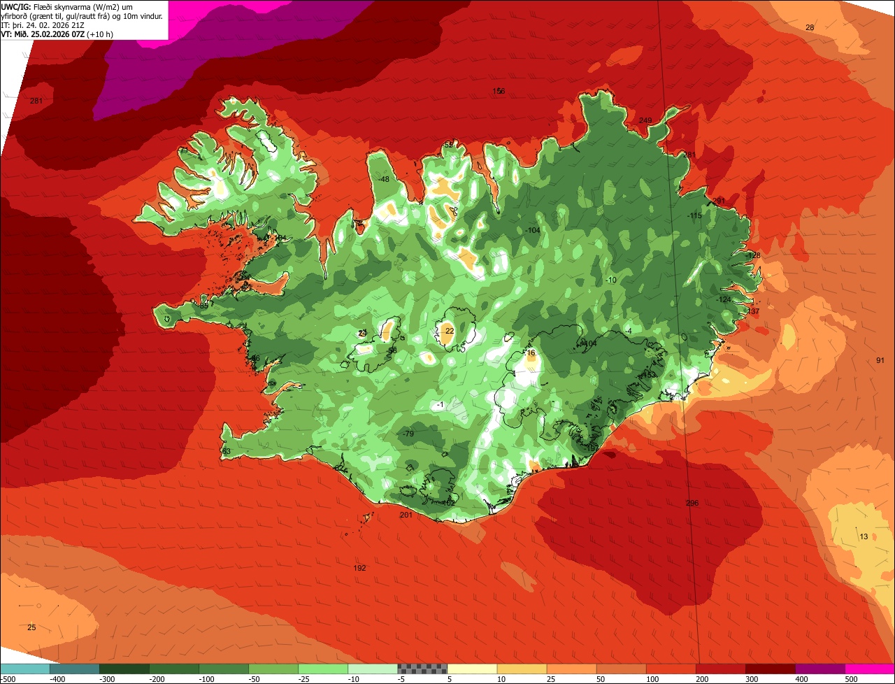Click the '249' value off the north-east coast
The height and width of the screenshot is (684, 895).
pyautogui.click(x=645, y=121)
